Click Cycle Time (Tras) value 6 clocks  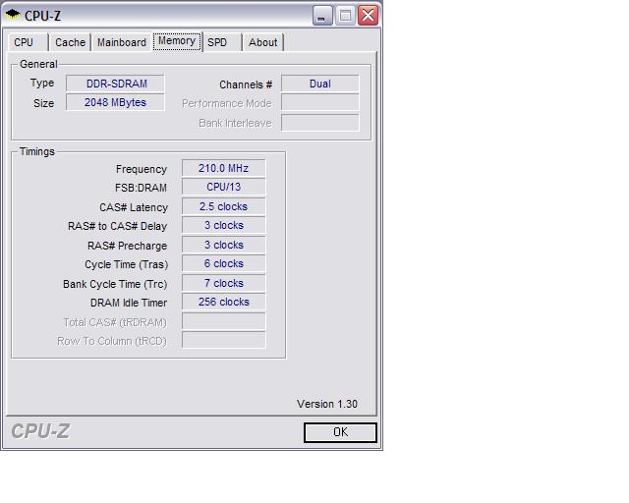tap(224, 263)
